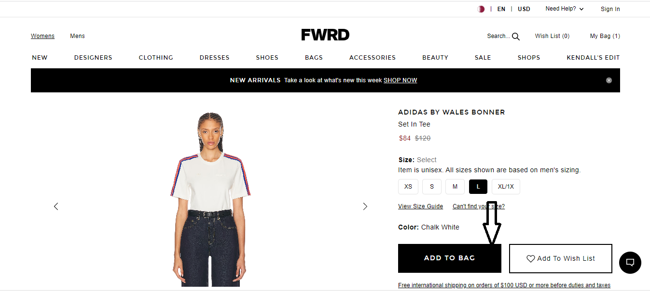Click the product model image
The image size is (650, 293).
(x=210, y=199)
